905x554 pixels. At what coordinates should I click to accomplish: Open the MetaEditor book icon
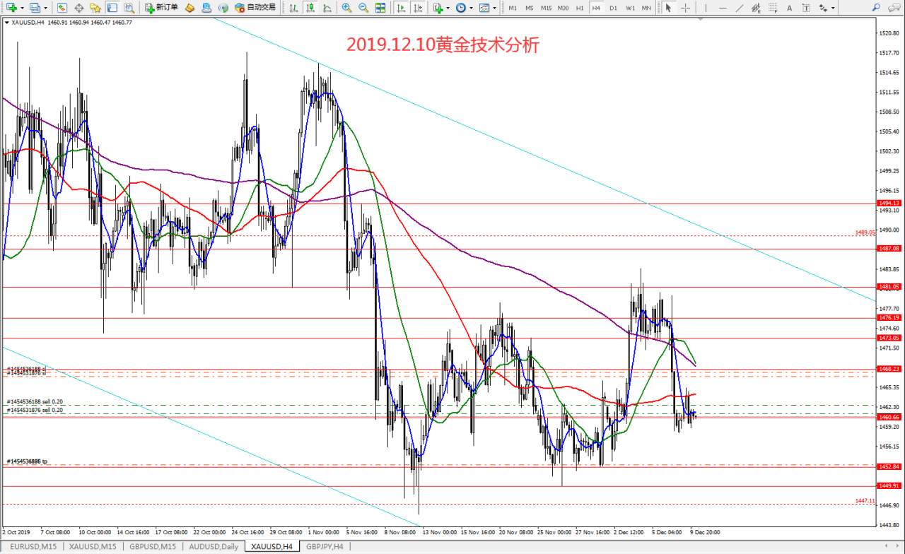189,7
